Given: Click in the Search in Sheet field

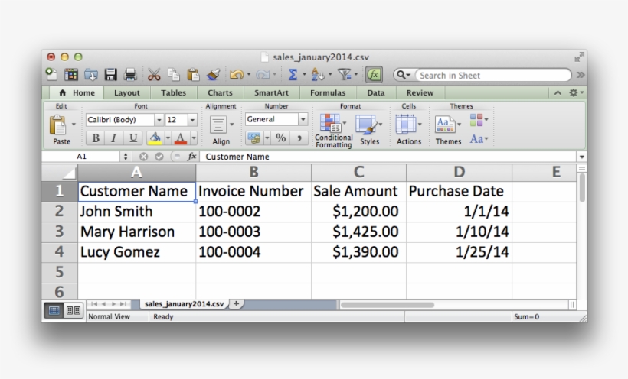Looking at the screenshot, I should pyautogui.click(x=492, y=75).
